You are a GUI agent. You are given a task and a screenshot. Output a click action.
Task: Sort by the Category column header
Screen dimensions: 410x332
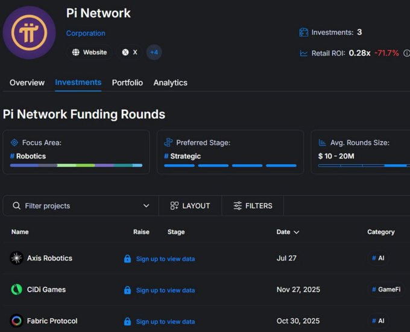tap(380, 232)
